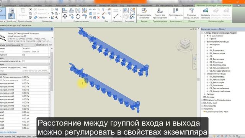Collapse Оформленные виды node

click(x=204, y=74)
